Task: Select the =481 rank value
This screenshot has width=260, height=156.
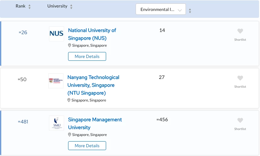Action: click(x=23, y=122)
